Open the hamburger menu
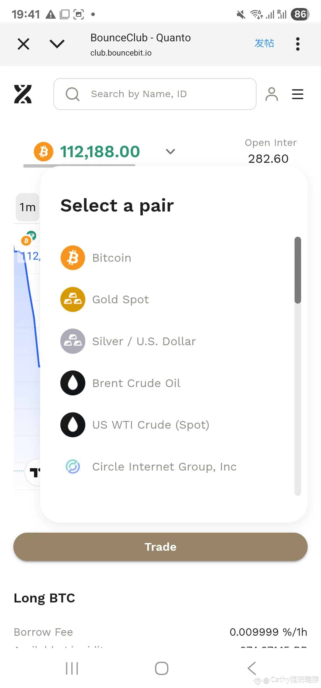 point(298,94)
